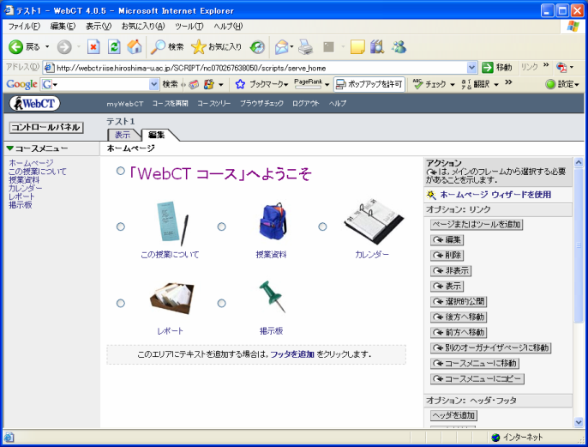Click the Google toolbar bookmark star icon
588x447 pixels.
(x=240, y=84)
